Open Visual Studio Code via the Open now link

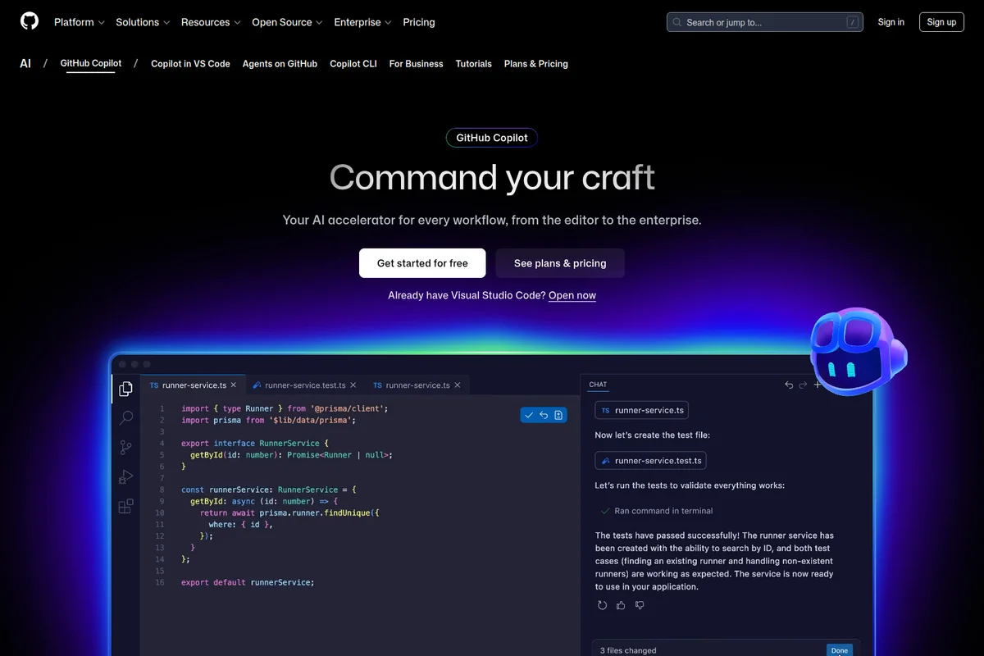[572, 295]
